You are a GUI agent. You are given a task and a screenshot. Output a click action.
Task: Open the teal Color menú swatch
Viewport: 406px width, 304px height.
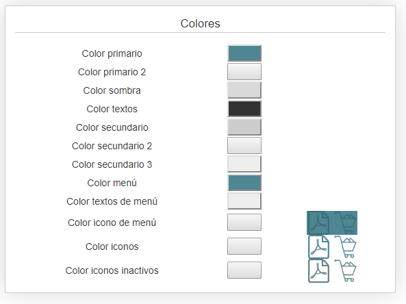244,183
